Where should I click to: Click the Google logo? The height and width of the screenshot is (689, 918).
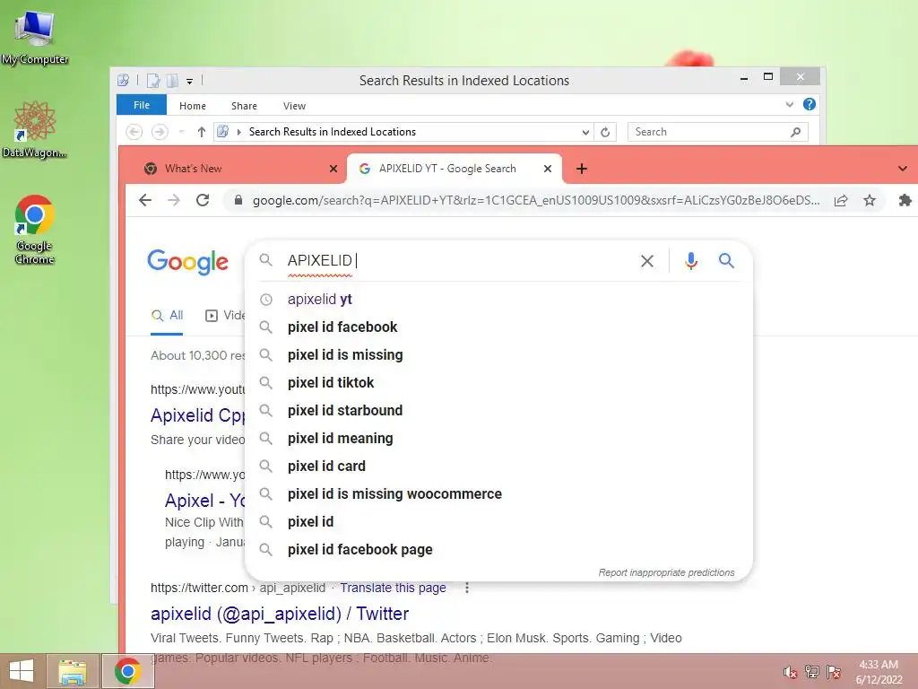[188, 261]
